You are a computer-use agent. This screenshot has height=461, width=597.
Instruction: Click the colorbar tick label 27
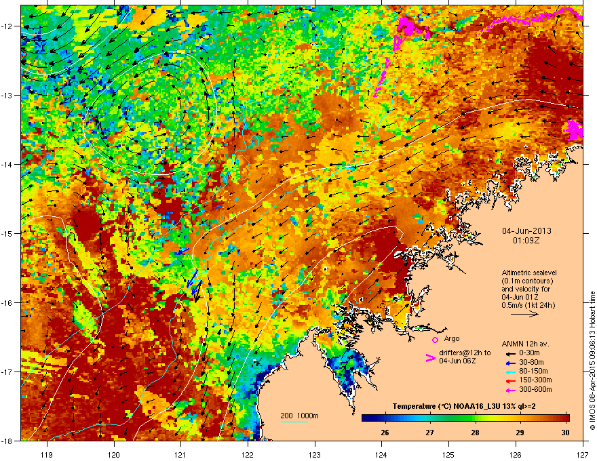coord(430,433)
